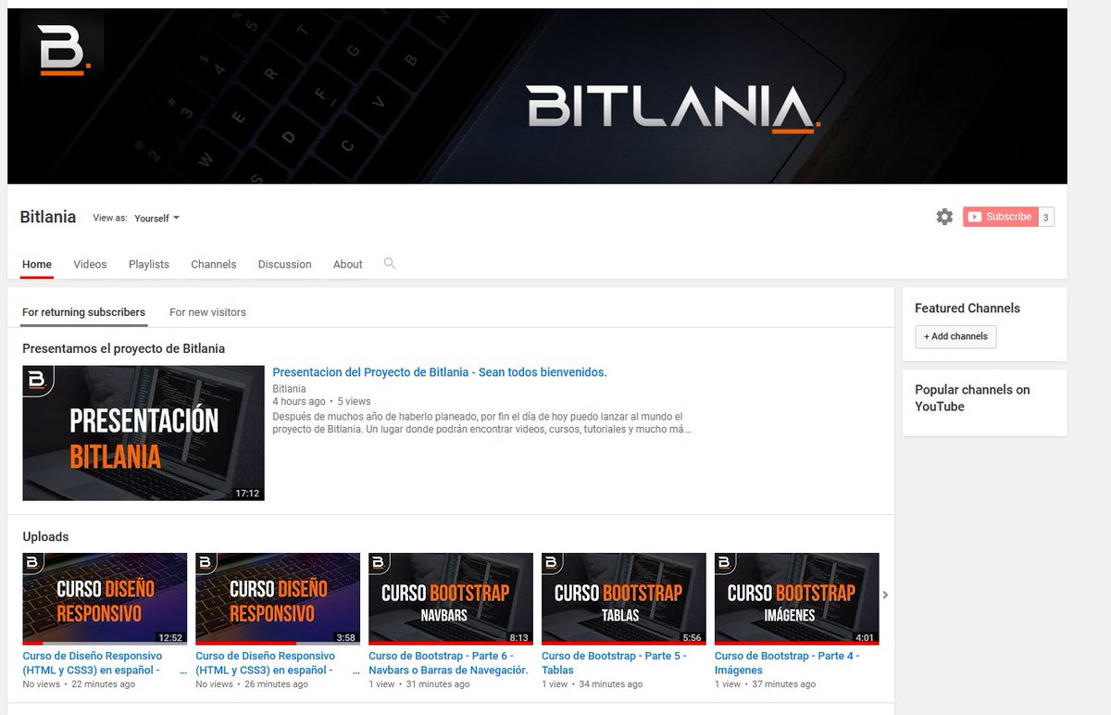Go to the Channels tab

(x=214, y=264)
